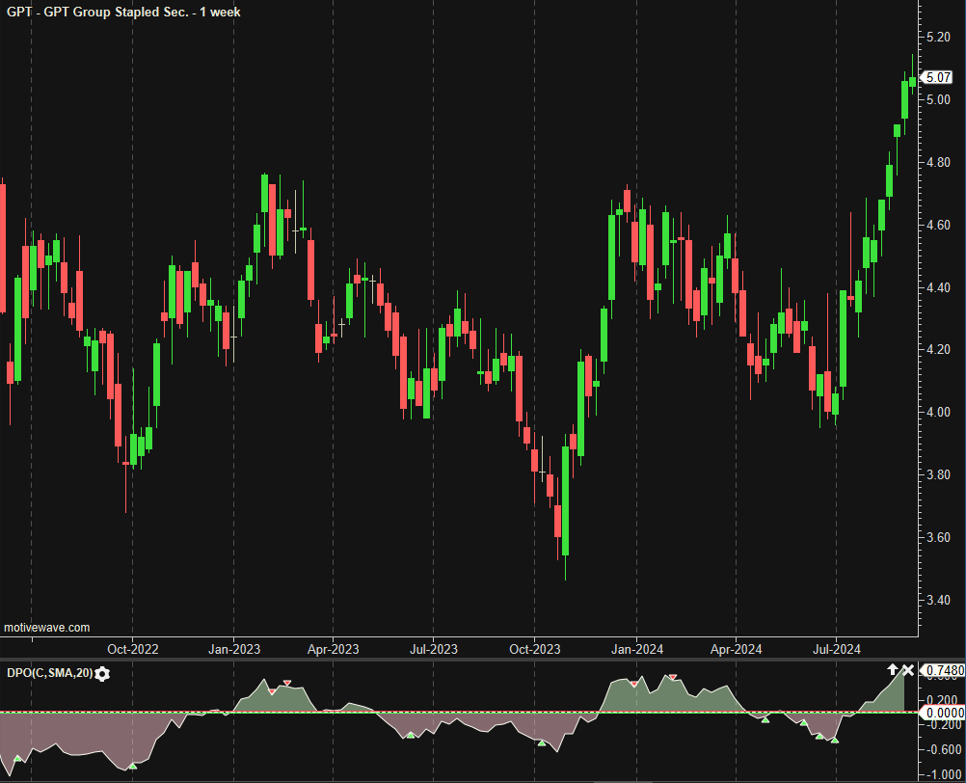Click Apr-2023 on the time axis
Image resolution: width=966 pixels, height=783 pixels.
(334, 649)
